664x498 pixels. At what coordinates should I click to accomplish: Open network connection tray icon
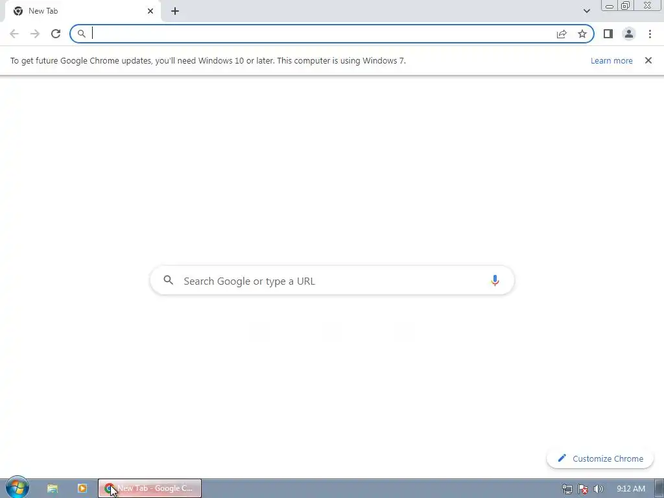point(567,489)
